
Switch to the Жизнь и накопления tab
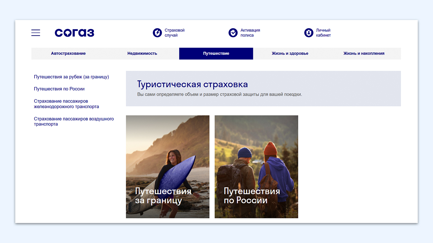(364, 53)
